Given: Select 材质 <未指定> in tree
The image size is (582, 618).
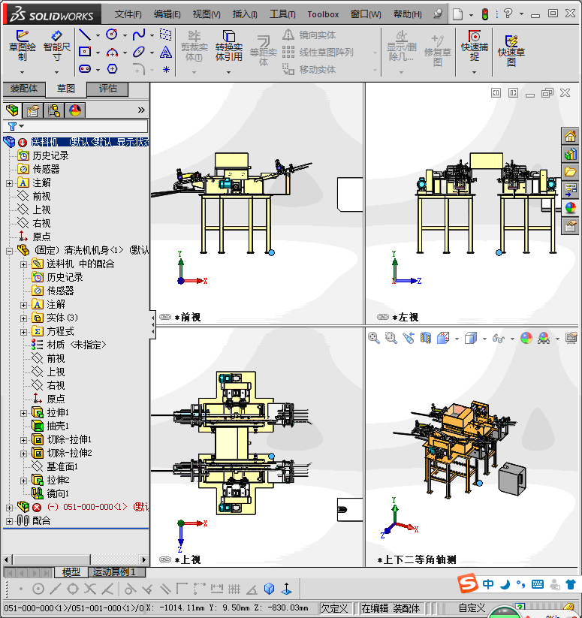Looking at the screenshot, I should pyautogui.click(x=69, y=345).
